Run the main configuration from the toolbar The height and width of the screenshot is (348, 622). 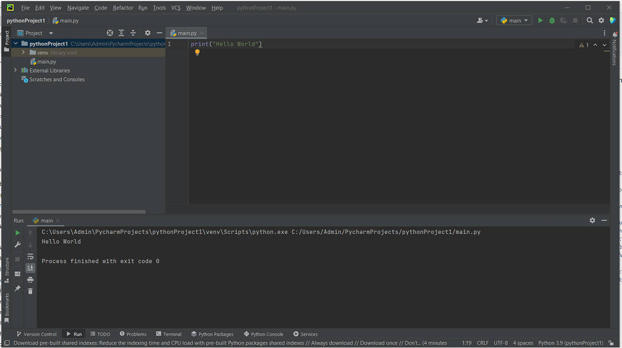(540, 20)
